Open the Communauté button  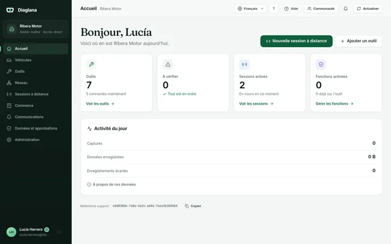click(x=321, y=9)
